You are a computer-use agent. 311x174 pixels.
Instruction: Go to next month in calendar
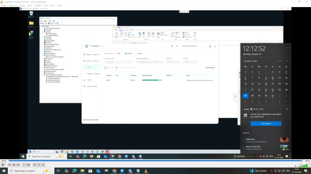click(x=287, y=61)
